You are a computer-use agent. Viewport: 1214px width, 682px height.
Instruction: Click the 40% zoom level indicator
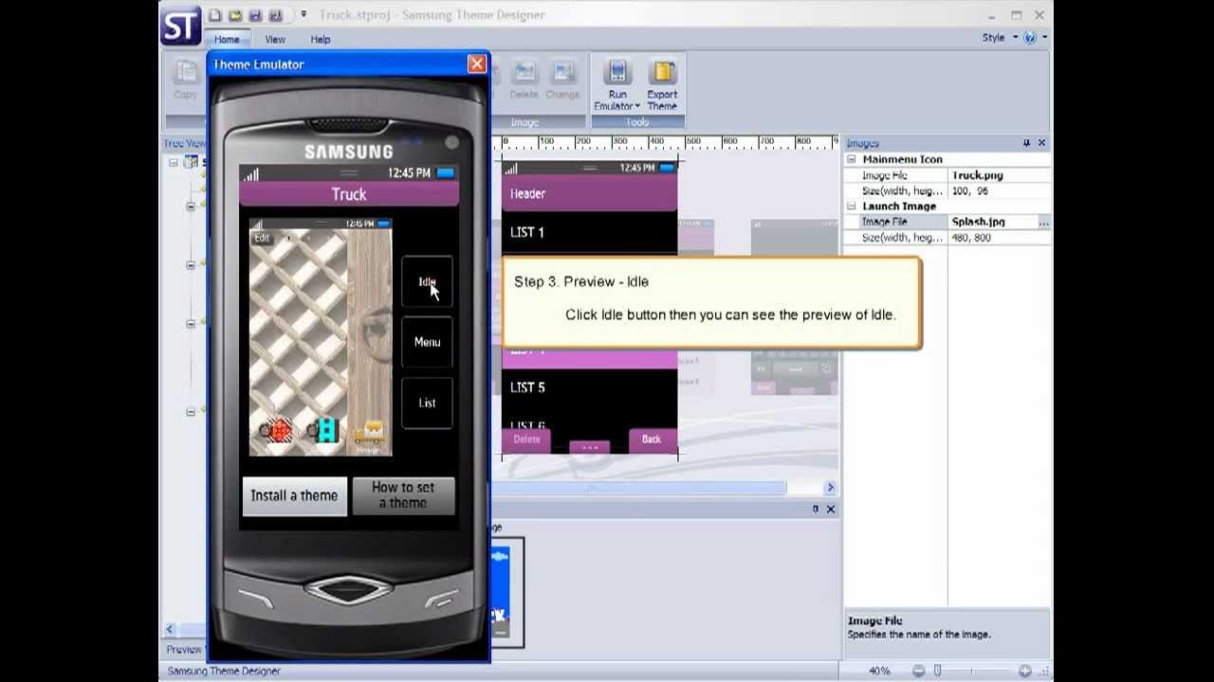(x=879, y=671)
